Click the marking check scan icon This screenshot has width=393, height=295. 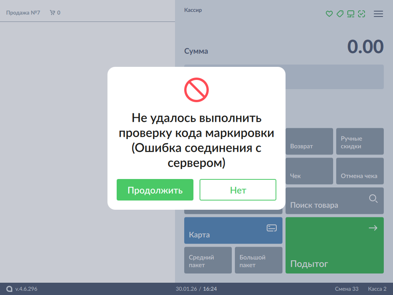pyautogui.click(x=361, y=14)
